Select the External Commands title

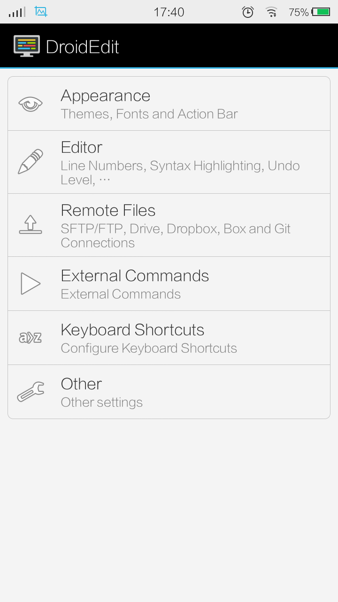pyautogui.click(x=135, y=276)
